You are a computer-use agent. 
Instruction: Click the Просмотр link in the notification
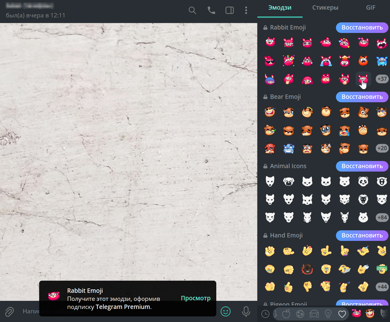pos(196,298)
